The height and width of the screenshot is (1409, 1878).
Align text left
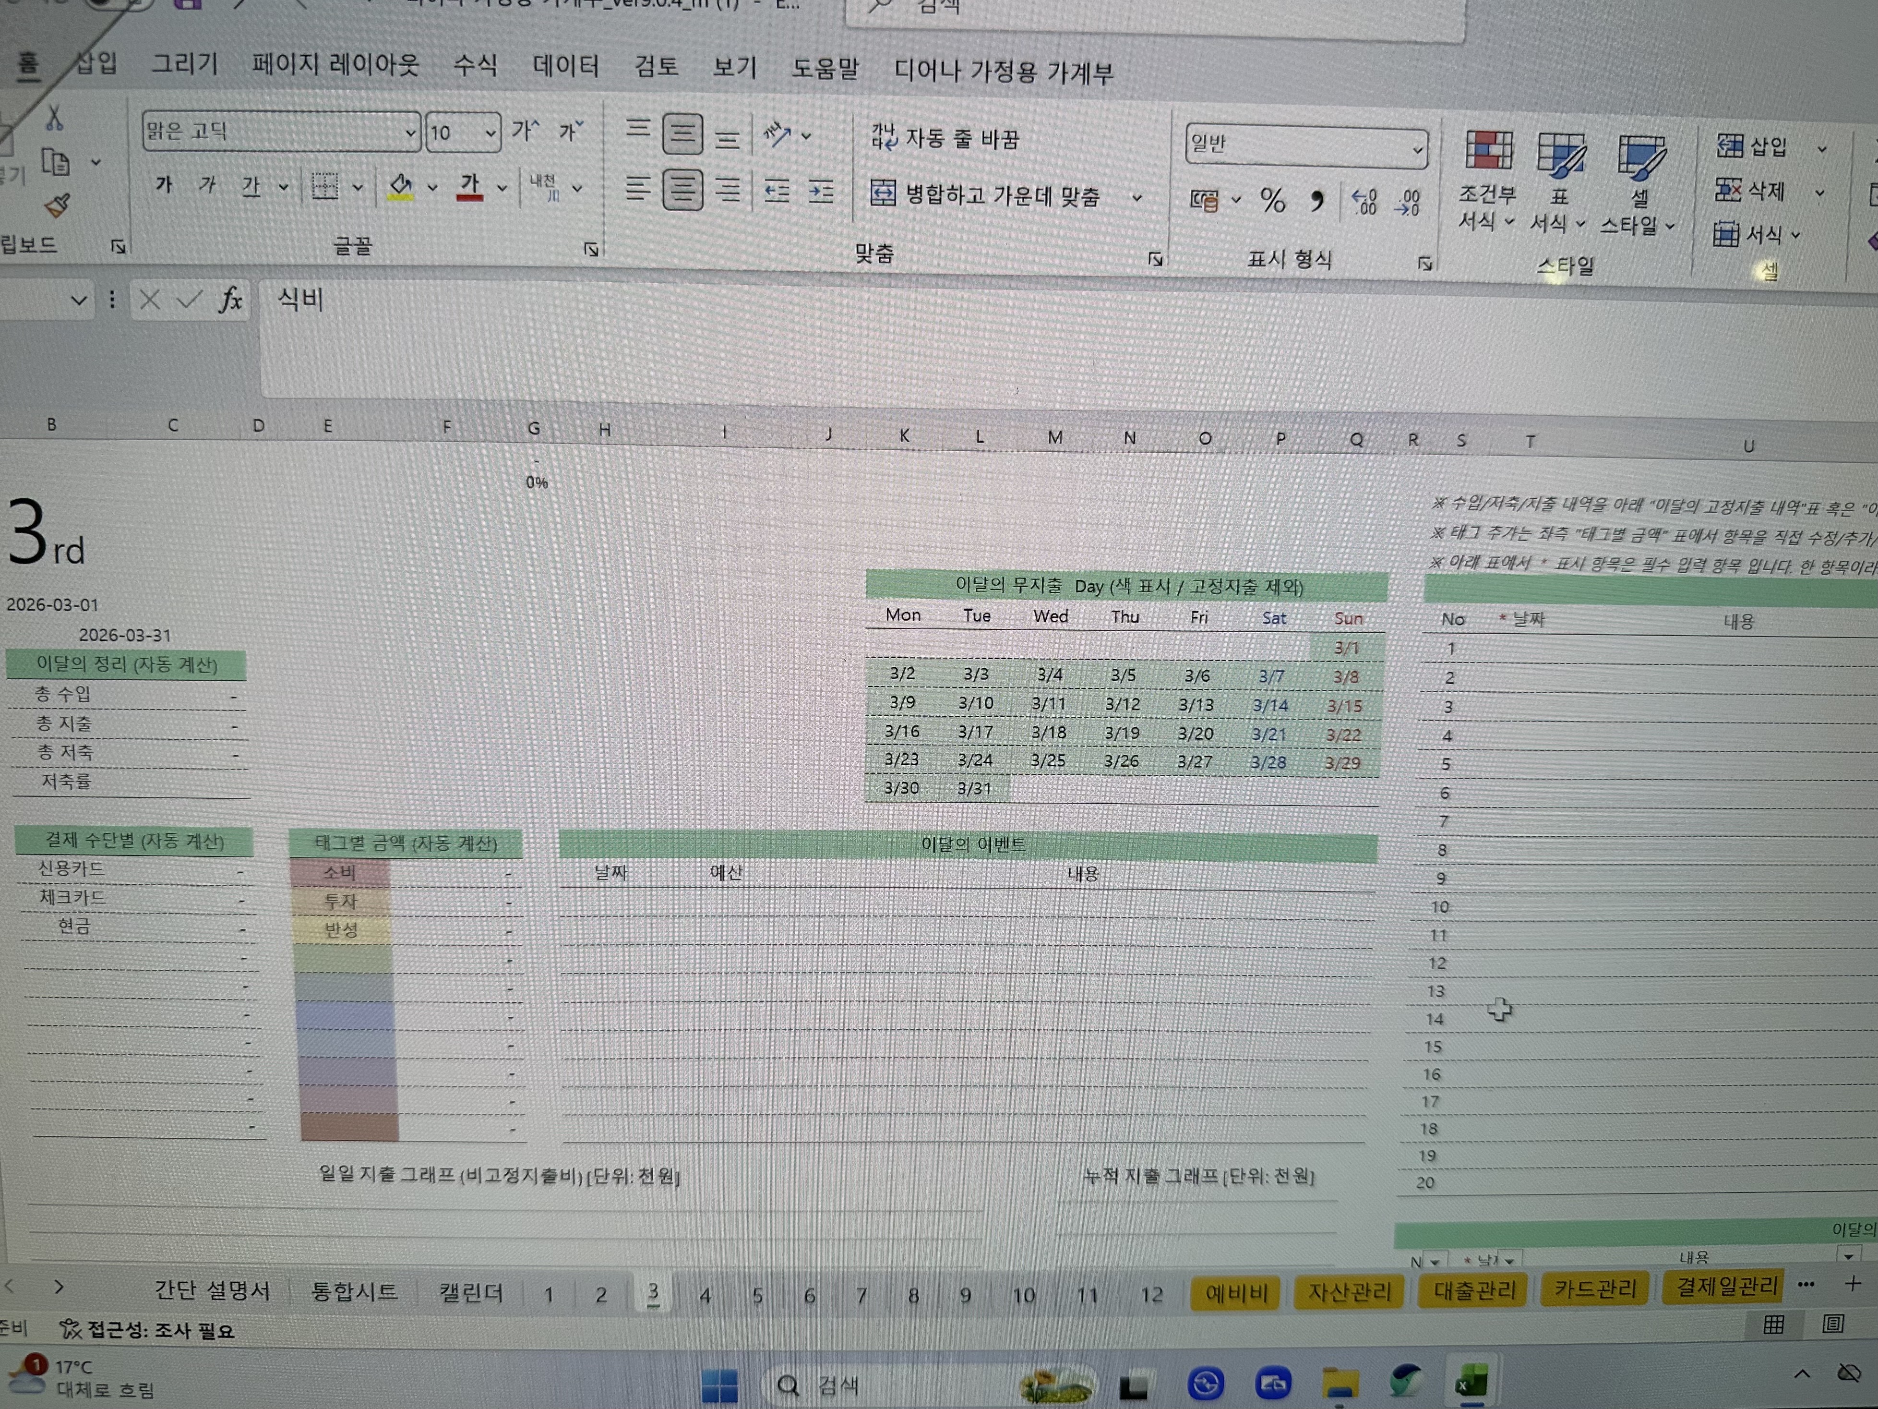pyautogui.click(x=638, y=188)
